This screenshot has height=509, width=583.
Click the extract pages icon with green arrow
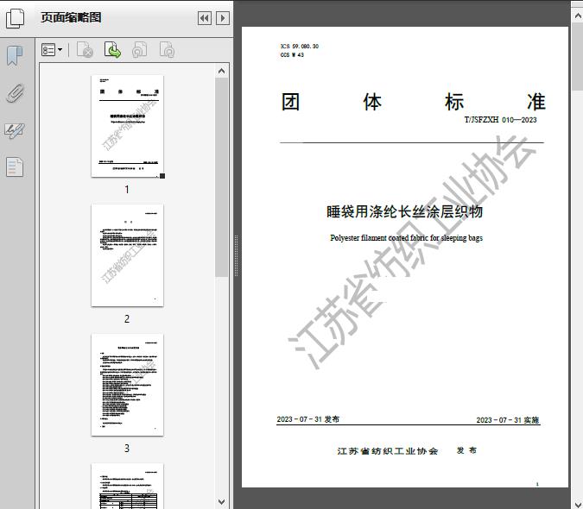click(112, 50)
